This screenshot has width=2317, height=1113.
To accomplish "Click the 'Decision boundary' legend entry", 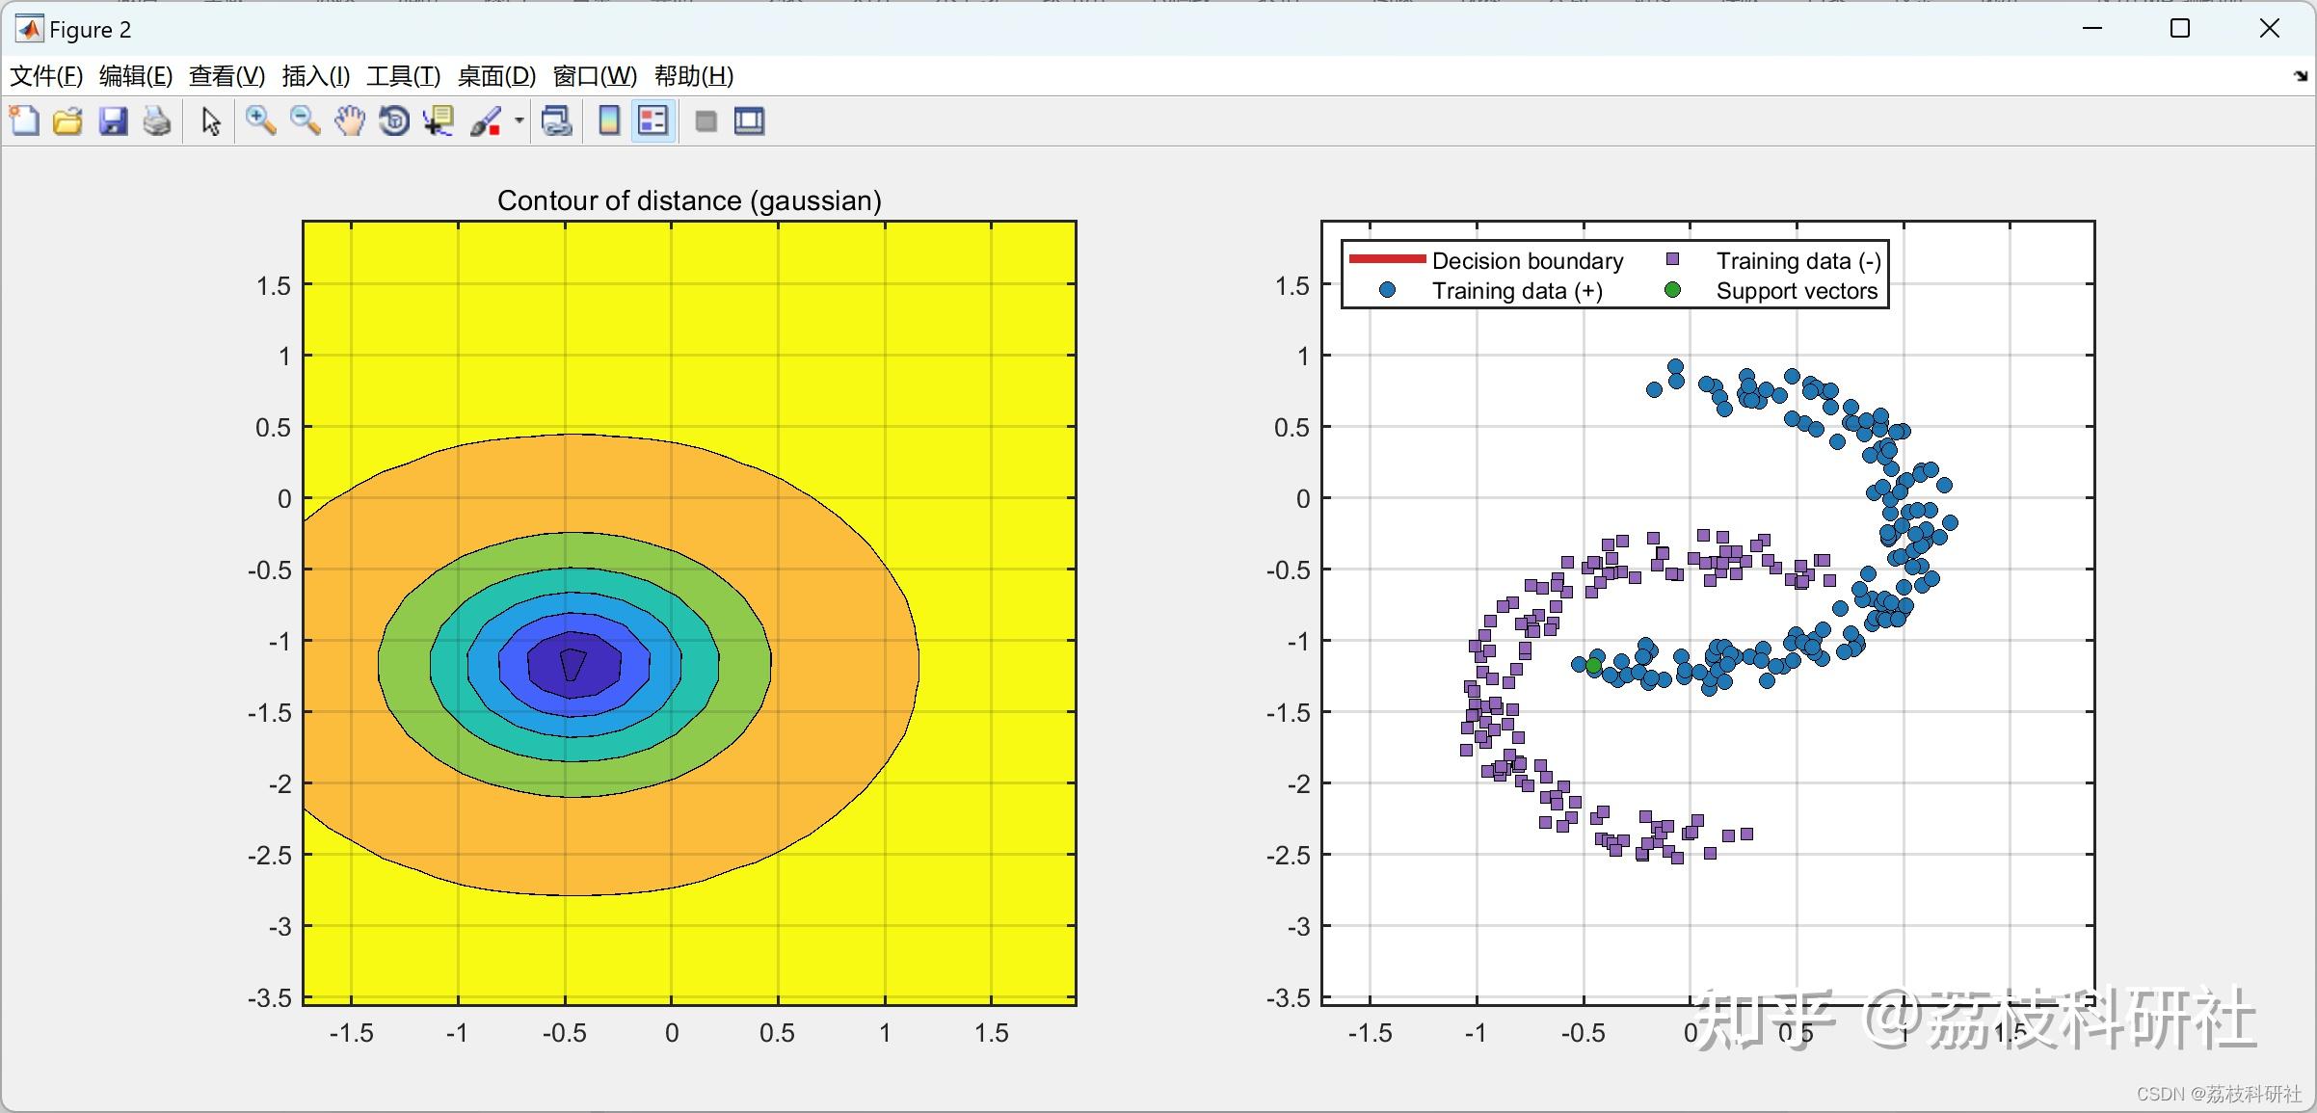I will pyautogui.click(x=1527, y=261).
